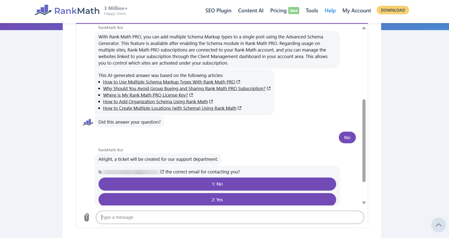
Task: Select the Tools navigation item
Action: [311, 10]
